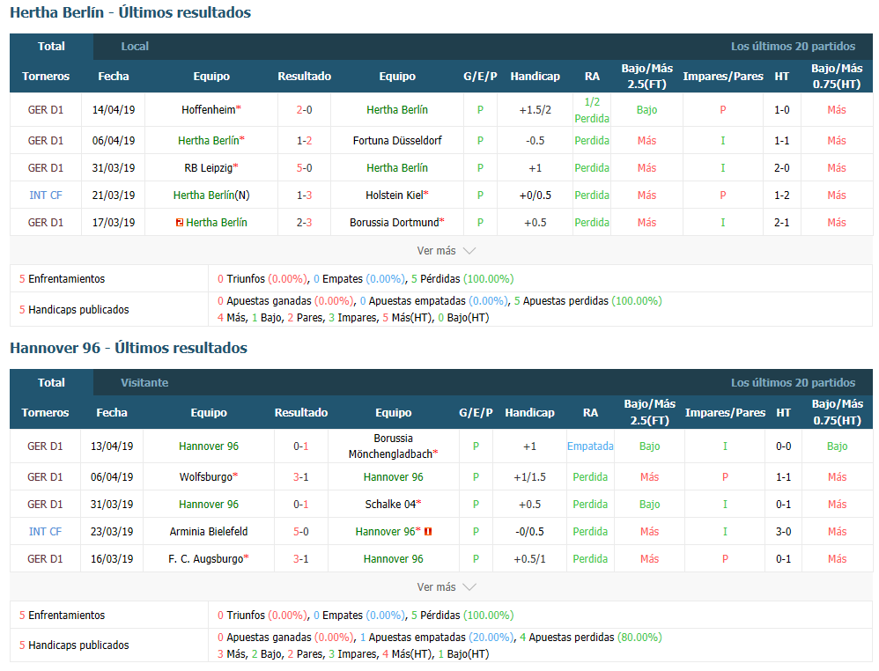
Task: Click the 3-1 result of the Augsburgo match
Action: click(301, 559)
